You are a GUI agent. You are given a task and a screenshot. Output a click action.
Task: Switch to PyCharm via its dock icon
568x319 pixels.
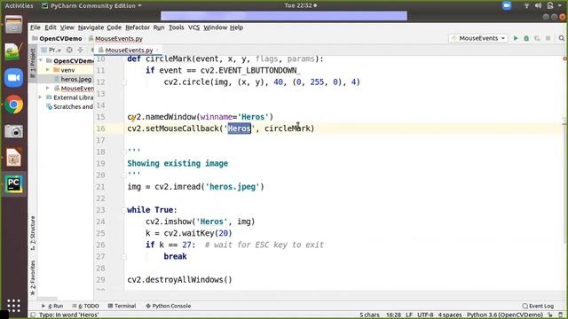(14, 184)
